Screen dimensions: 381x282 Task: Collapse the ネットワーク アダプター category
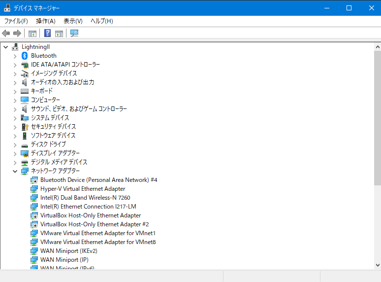15,171
